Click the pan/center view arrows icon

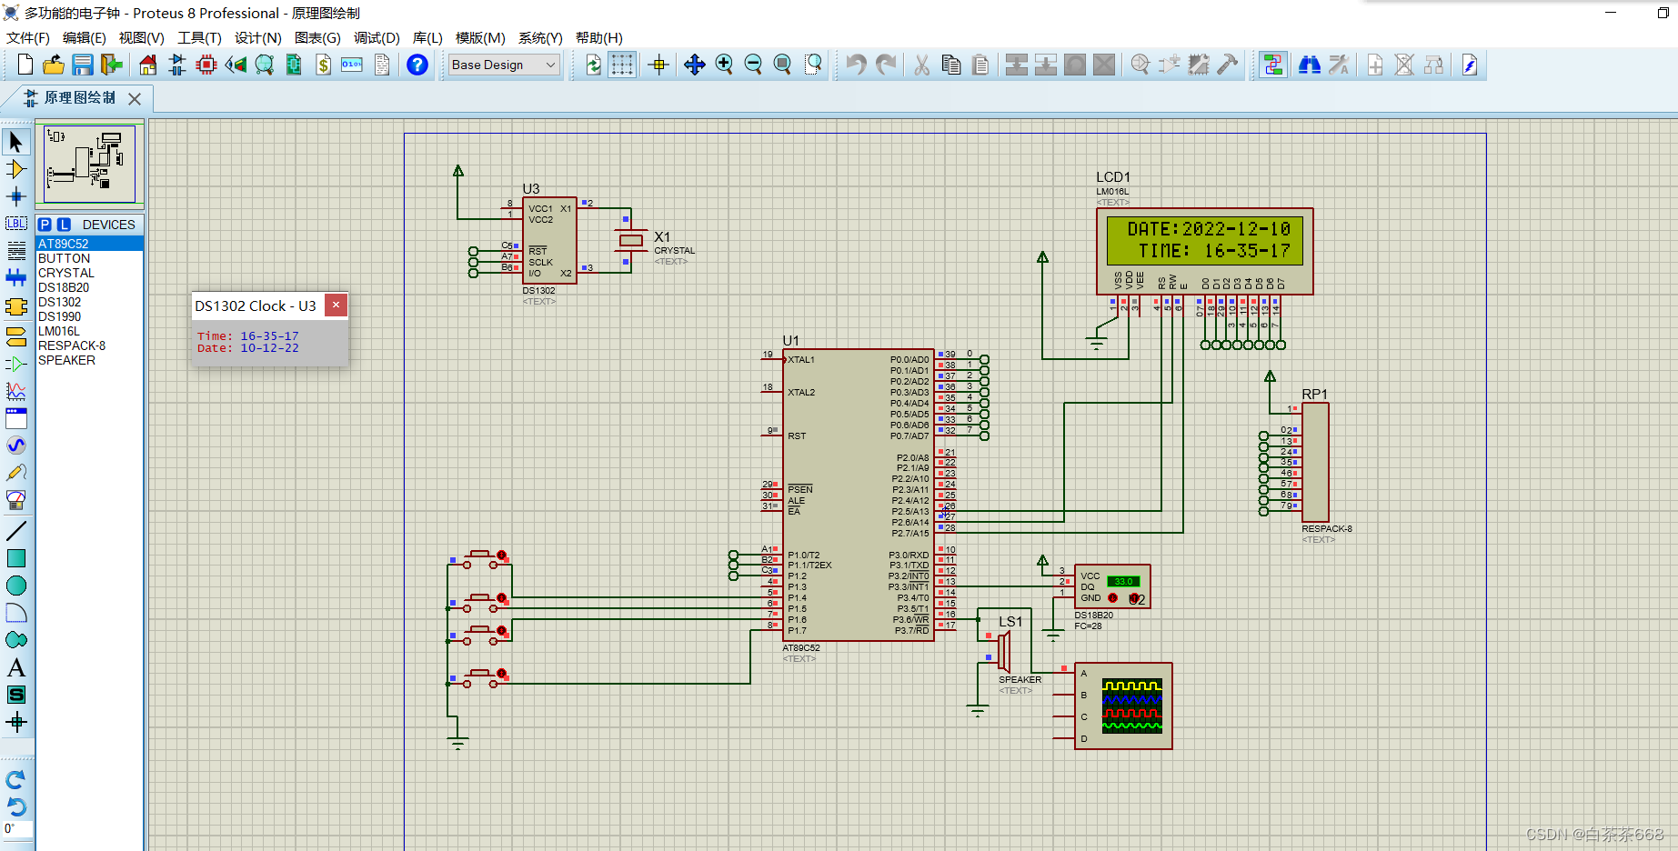[x=695, y=65]
